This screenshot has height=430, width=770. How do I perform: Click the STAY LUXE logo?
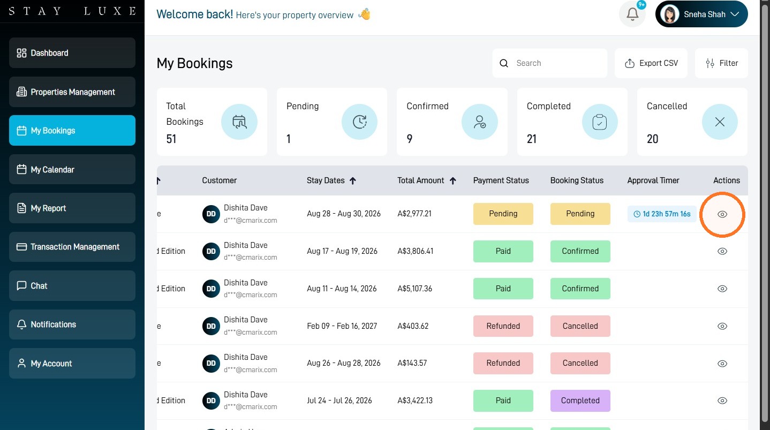(72, 11)
